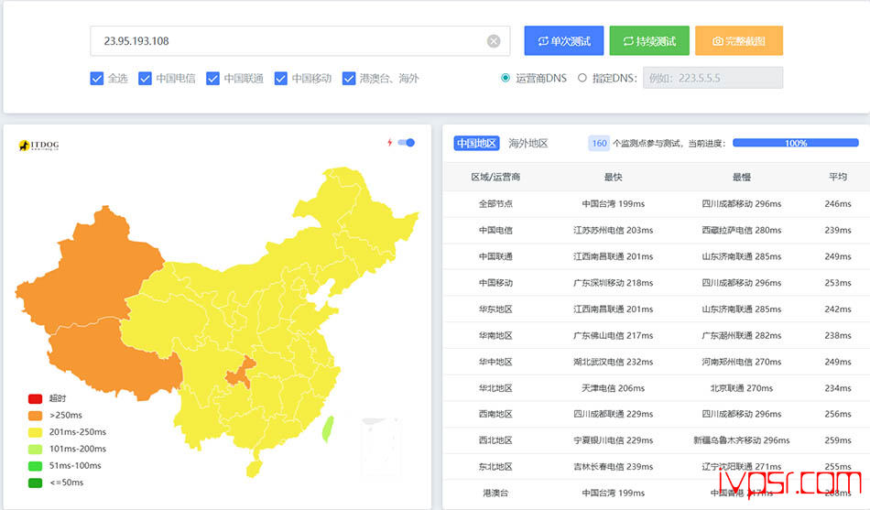Disable the 中国移动 checkbox
Image resolution: width=870 pixels, height=510 pixels.
coord(281,79)
